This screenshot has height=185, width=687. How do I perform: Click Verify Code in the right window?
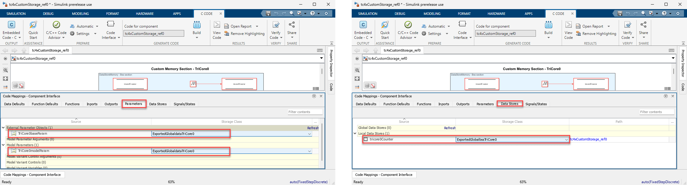coord(628,30)
